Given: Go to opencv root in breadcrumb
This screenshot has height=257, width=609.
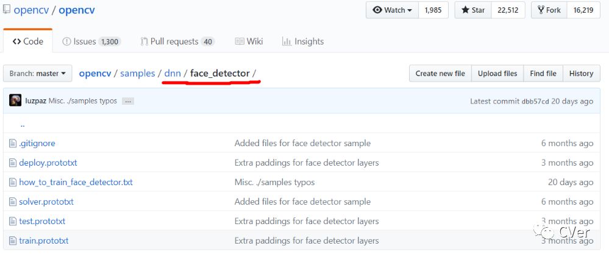Looking at the screenshot, I should [95, 73].
